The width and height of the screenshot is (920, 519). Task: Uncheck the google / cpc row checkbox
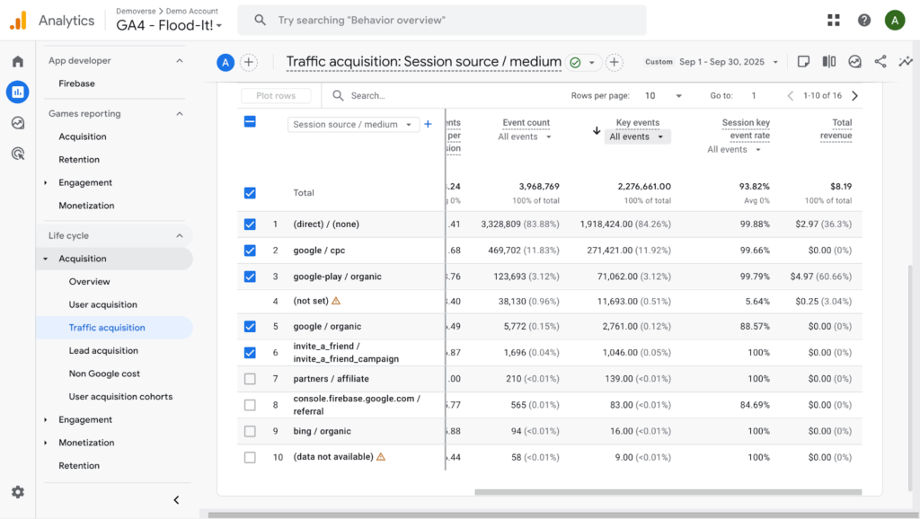coord(250,251)
